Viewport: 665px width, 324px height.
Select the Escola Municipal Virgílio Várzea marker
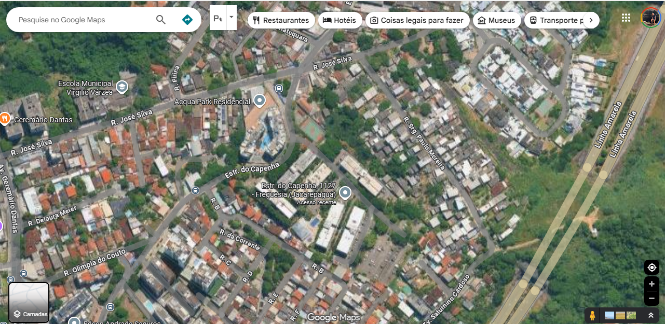click(122, 87)
